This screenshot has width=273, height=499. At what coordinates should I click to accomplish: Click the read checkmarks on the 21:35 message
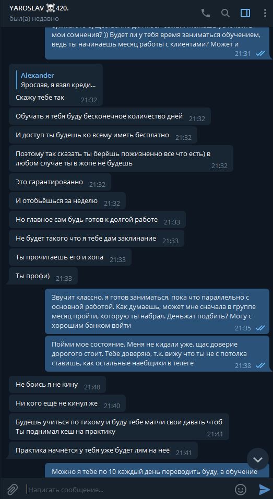coord(260,328)
